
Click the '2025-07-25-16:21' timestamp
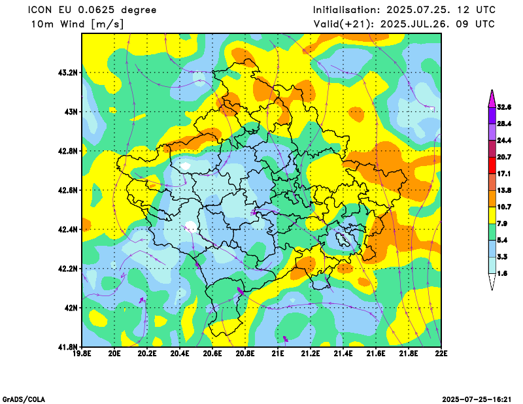point(477,399)
